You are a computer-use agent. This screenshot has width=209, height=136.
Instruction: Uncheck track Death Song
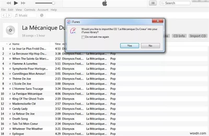click(x=10, y=119)
